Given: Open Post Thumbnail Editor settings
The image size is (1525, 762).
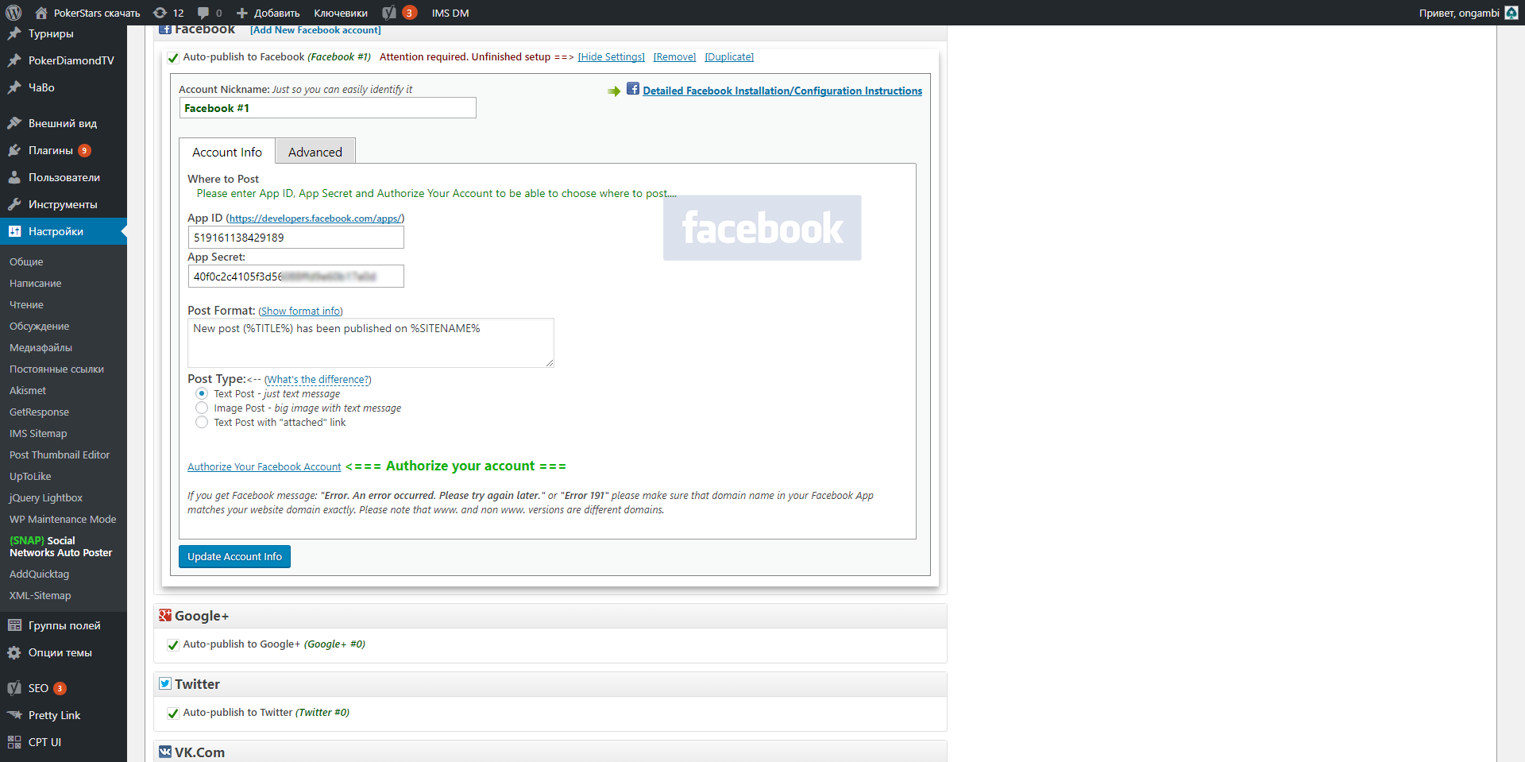Looking at the screenshot, I should (x=60, y=454).
